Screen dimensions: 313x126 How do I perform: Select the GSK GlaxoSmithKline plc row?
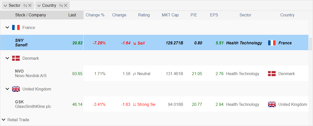[154, 104]
